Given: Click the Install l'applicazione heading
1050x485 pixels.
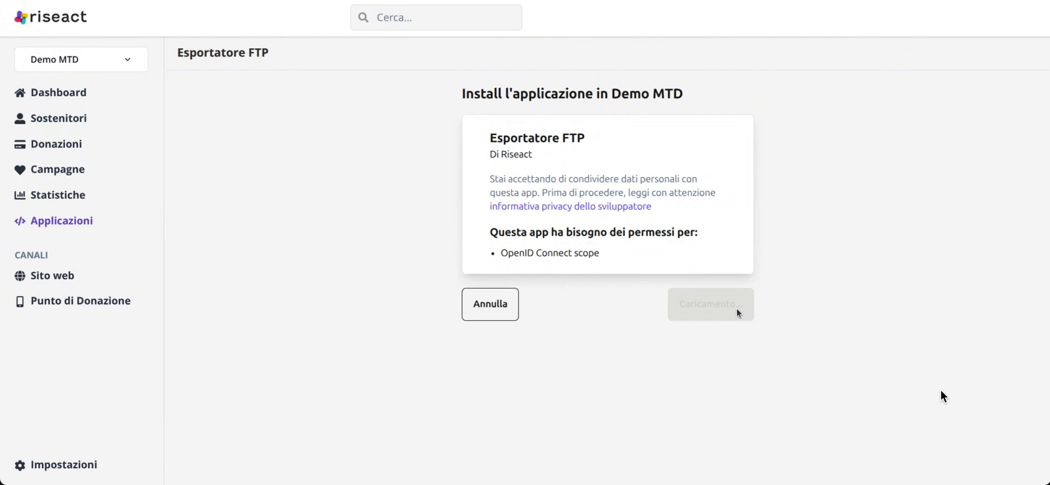Looking at the screenshot, I should (x=572, y=93).
